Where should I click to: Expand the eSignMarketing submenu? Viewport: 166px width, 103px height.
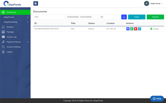click(x=15, y=22)
